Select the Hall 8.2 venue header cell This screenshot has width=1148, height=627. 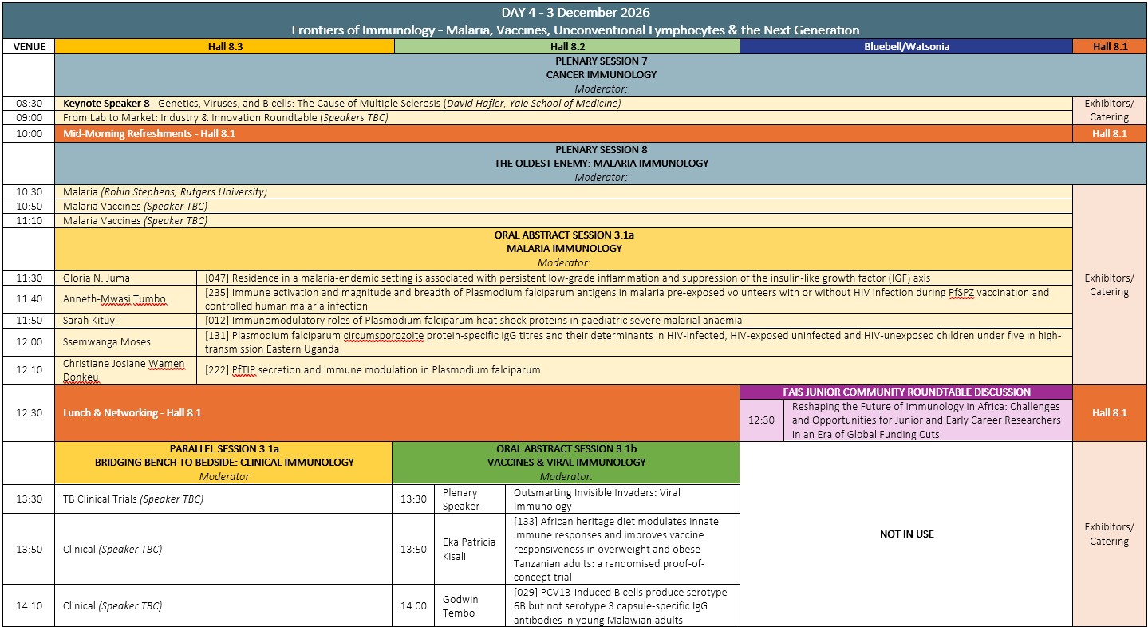[x=567, y=46]
